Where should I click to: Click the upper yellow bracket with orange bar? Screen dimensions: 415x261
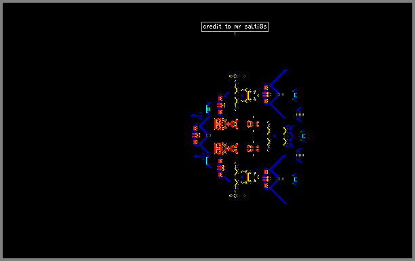pos(249,95)
